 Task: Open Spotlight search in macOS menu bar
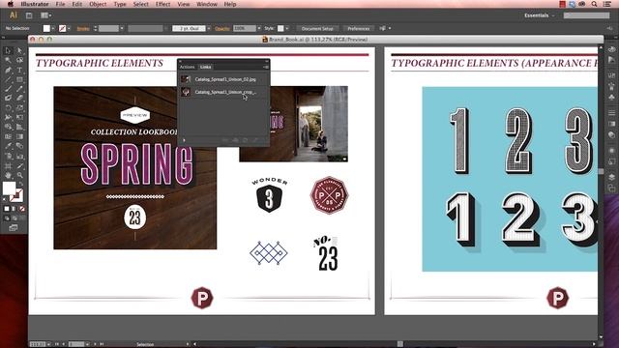point(594,4)
